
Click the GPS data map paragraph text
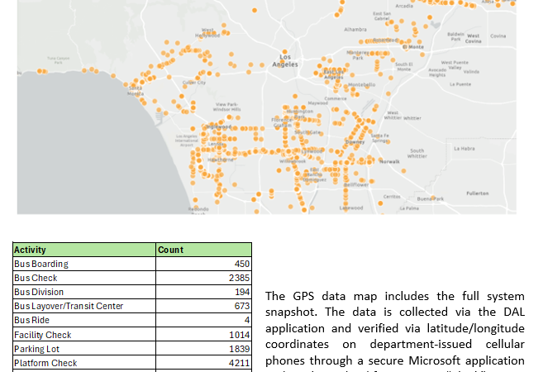coord(394,329)
